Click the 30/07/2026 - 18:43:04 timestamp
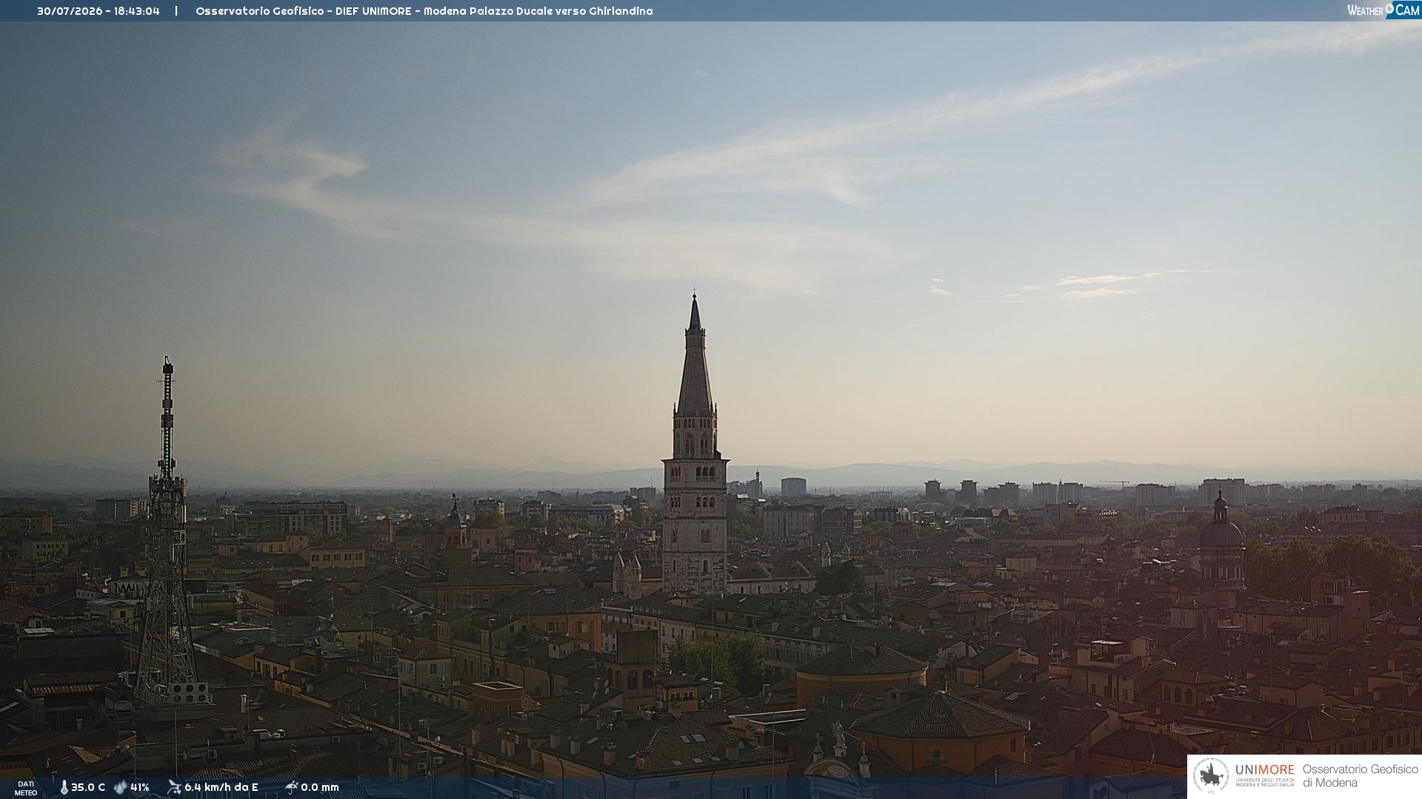Screen dimensions: 1422x799 pyautogui.click(x=99, y=11)
